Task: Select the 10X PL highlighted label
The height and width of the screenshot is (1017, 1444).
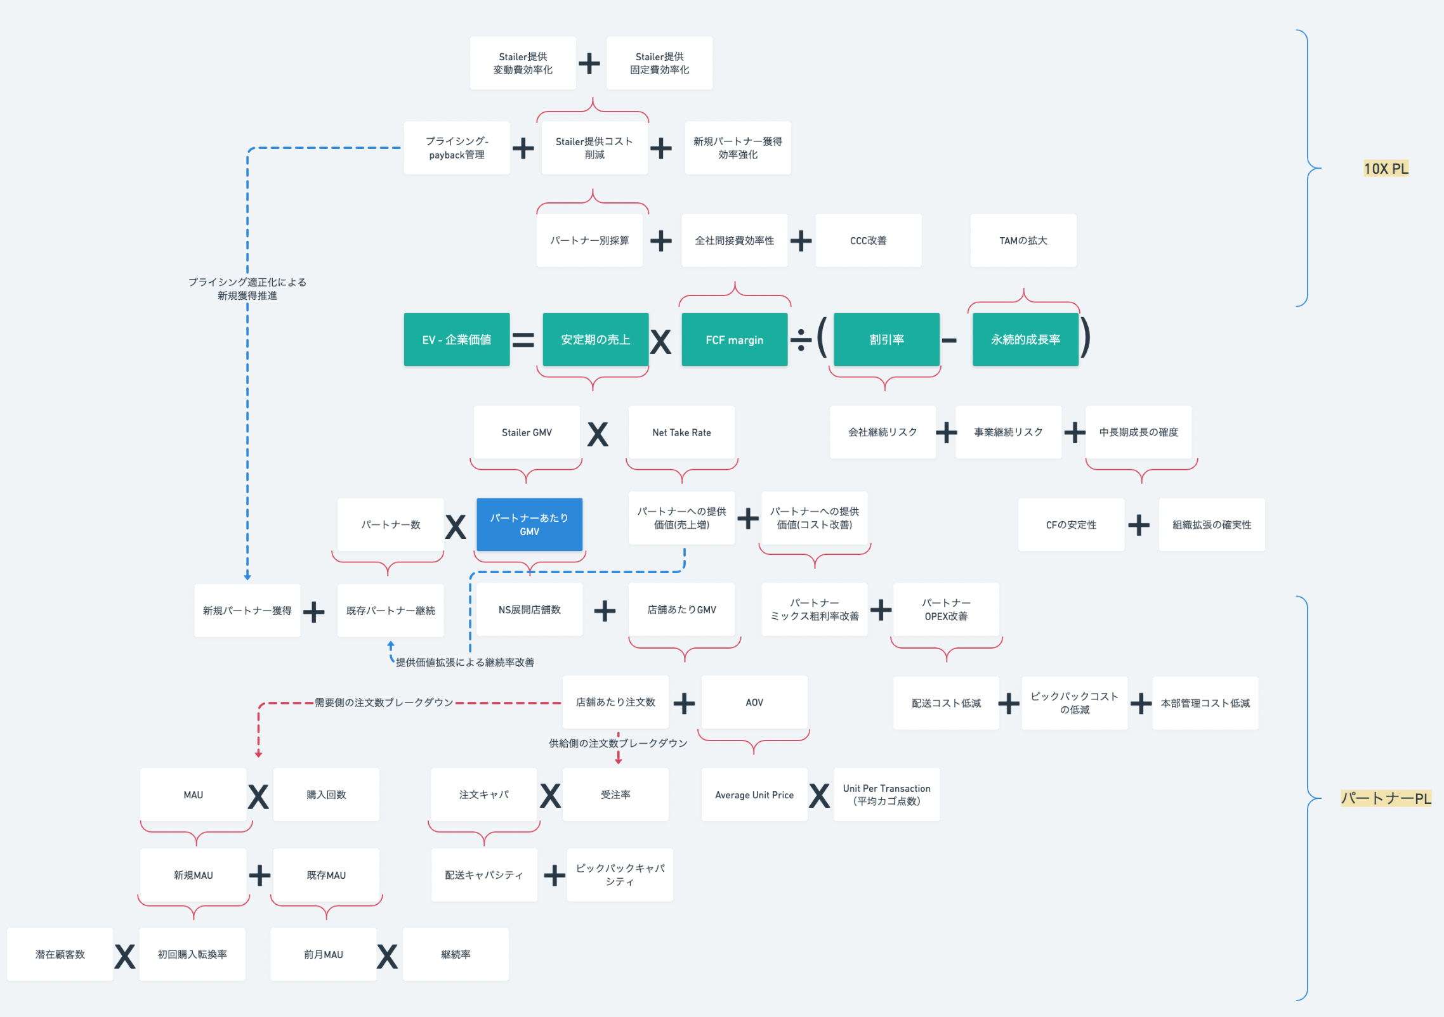Action: point(1386,169)
